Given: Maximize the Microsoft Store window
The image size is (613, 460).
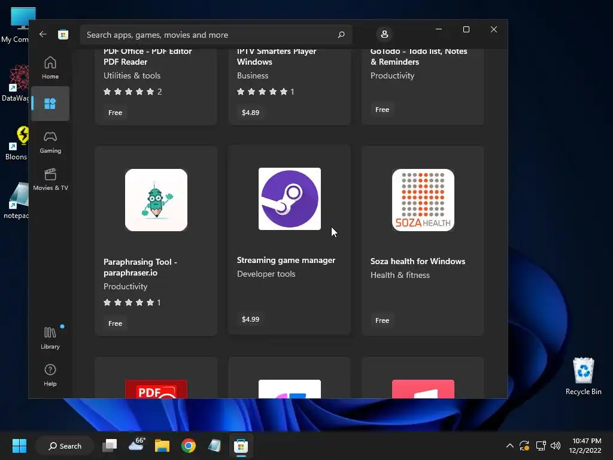Looking at the screenshot, I should (466, 29).
